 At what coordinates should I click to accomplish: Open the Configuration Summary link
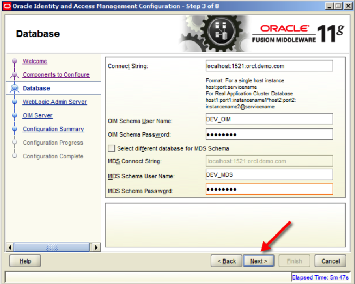(x=53, y=129)
